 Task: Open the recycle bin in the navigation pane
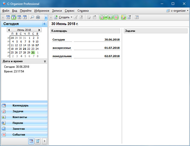coord(38,141)
